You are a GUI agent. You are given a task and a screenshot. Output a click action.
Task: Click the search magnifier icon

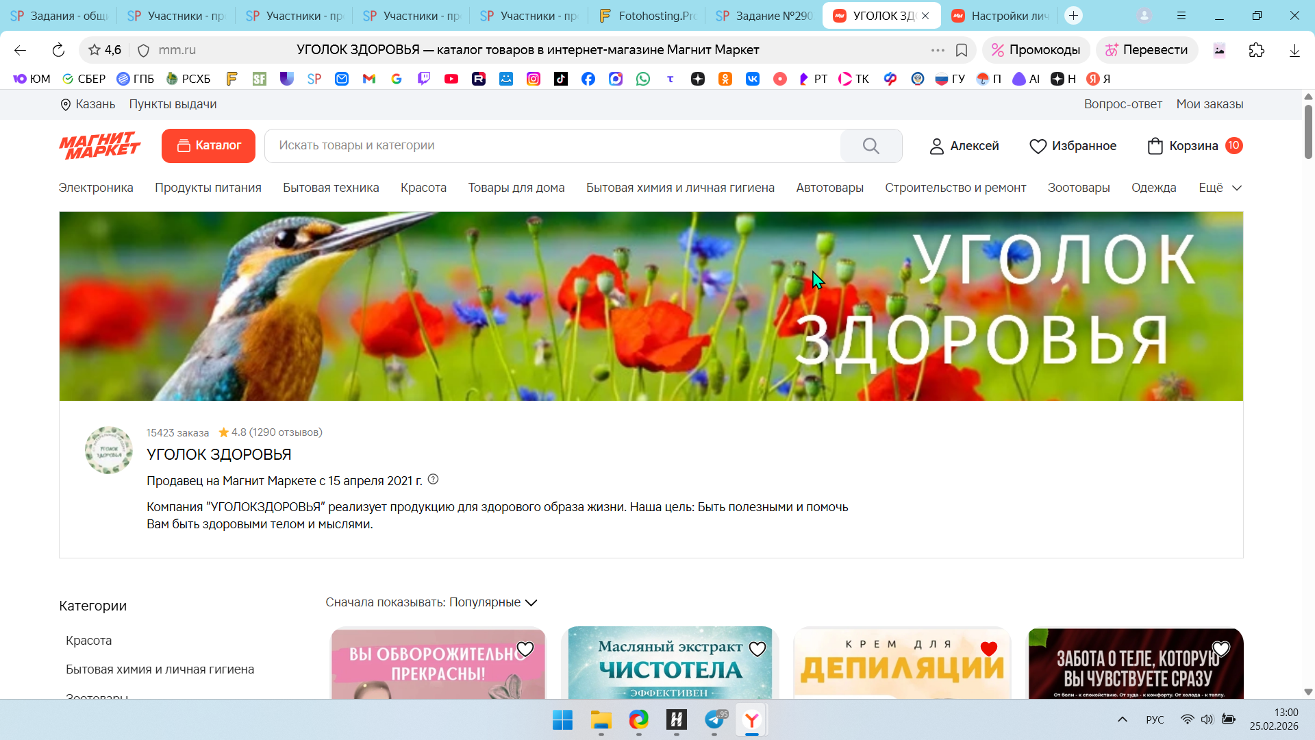pyautogui.click(x=871, y=146)
